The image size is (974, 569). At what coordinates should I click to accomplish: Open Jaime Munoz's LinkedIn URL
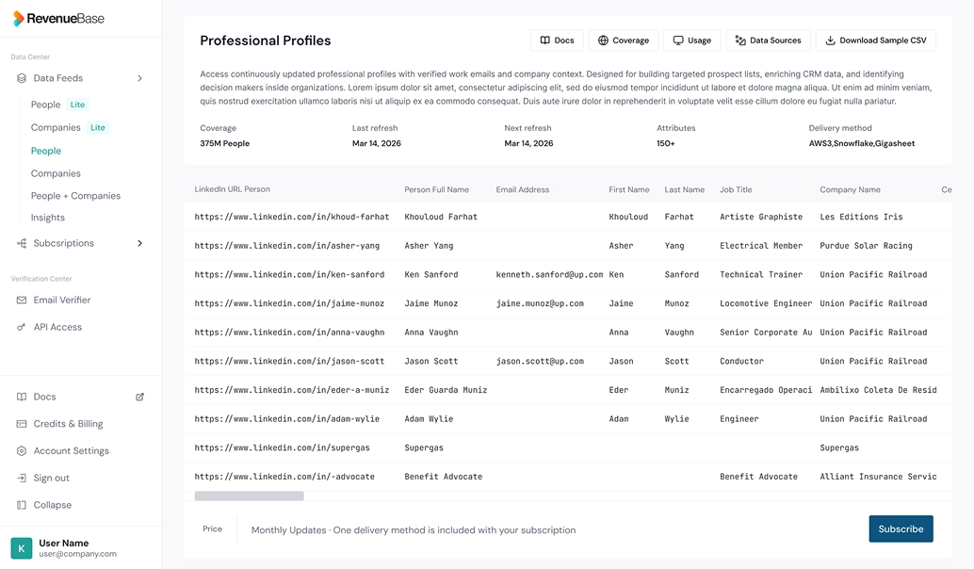click(290, 303)
